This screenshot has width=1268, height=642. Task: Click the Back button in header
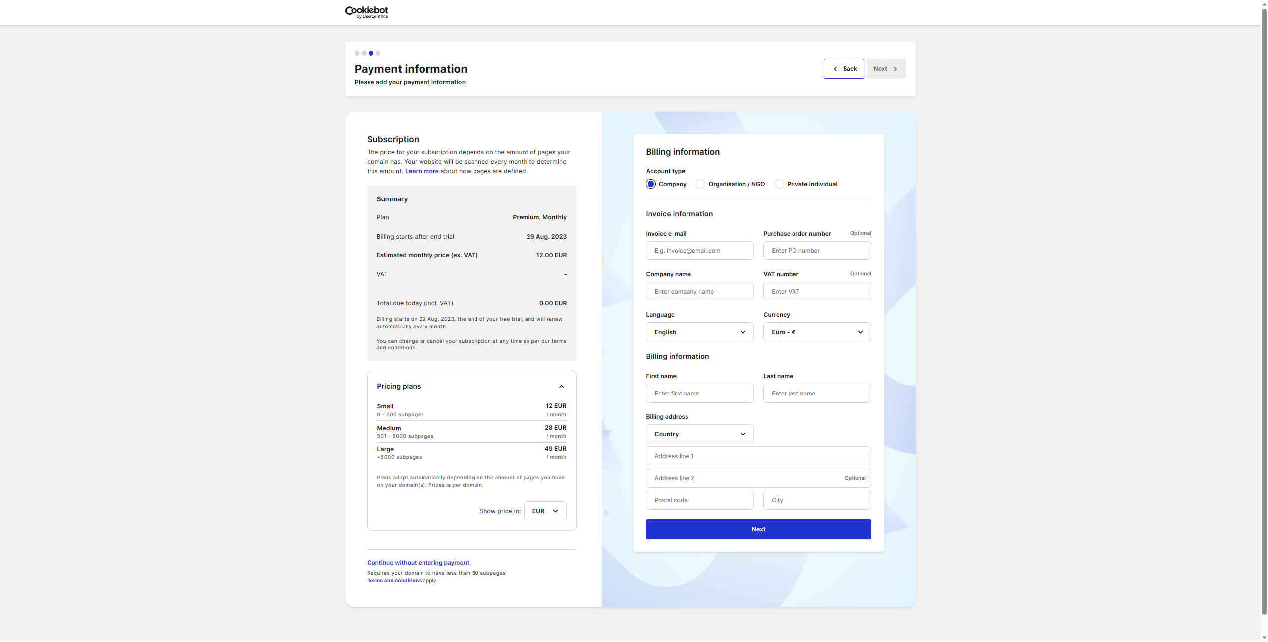point(844,69)
